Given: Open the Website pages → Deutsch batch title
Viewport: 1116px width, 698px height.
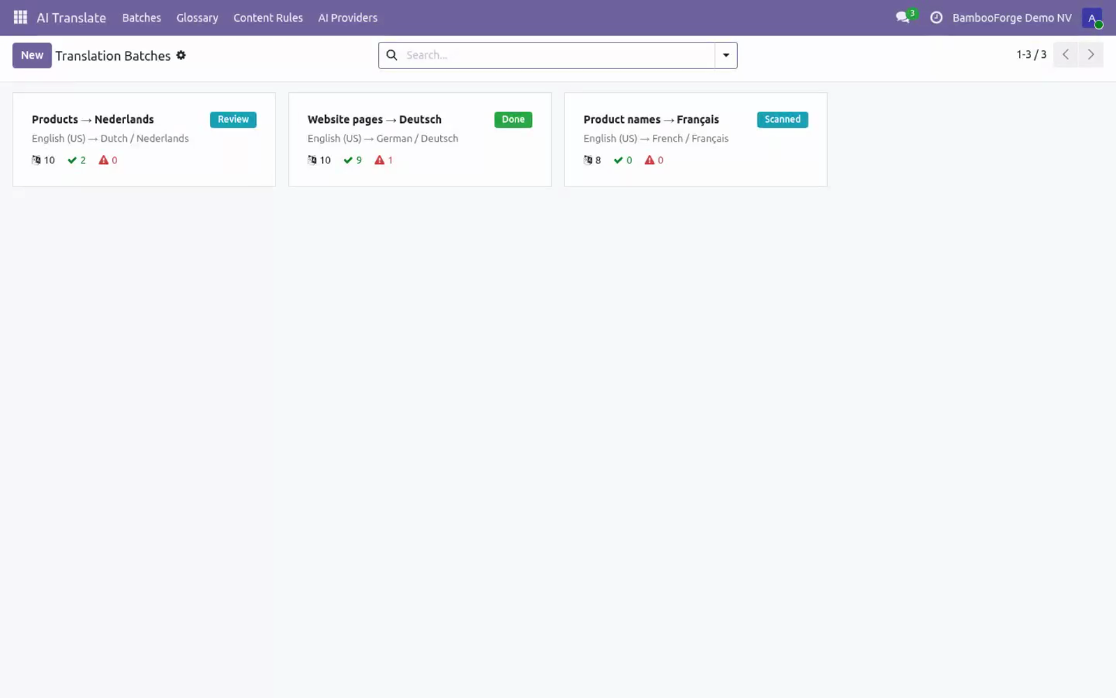Looking at the screenshot, I should (x=375, y=119).
